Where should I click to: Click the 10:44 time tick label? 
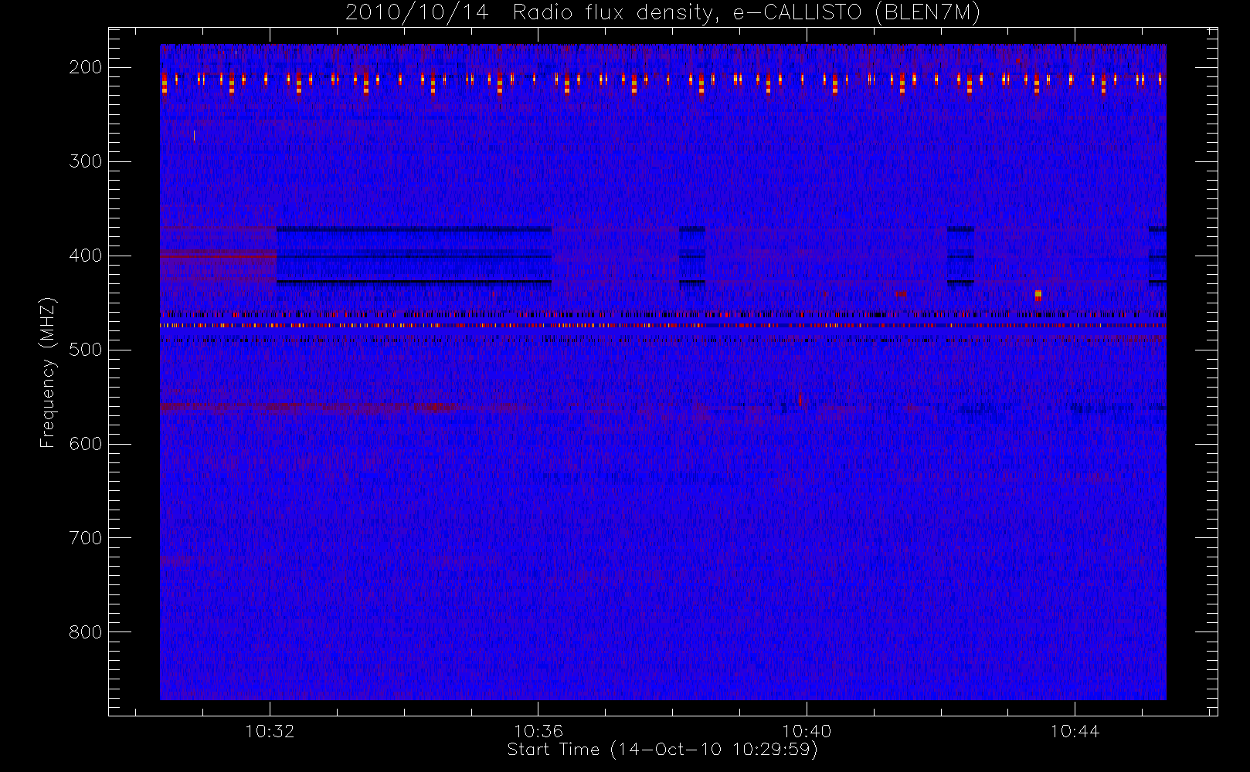click(1075, 731)
